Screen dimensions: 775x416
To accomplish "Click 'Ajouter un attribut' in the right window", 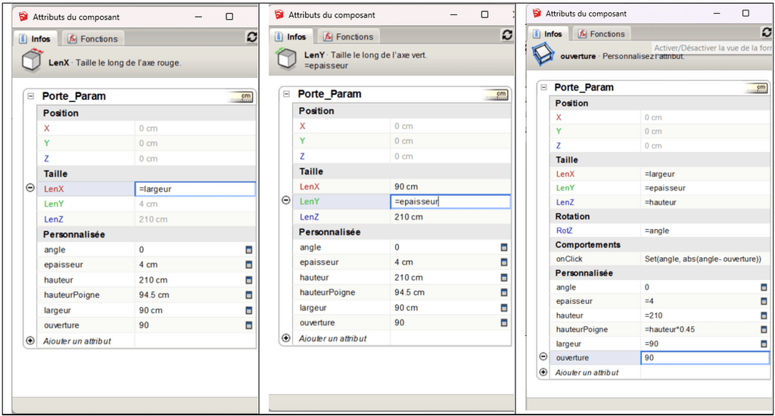I will pos(587,373).
